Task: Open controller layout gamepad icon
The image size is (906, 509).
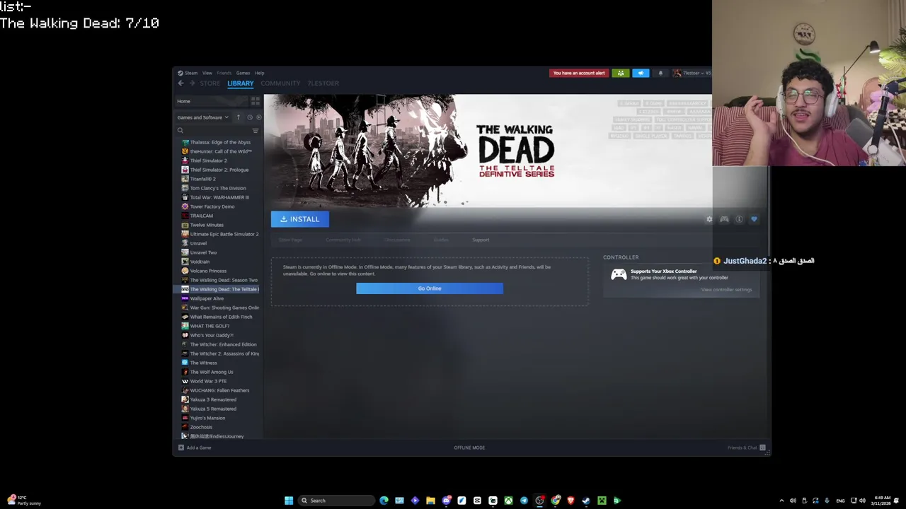Action: point(724,219)
